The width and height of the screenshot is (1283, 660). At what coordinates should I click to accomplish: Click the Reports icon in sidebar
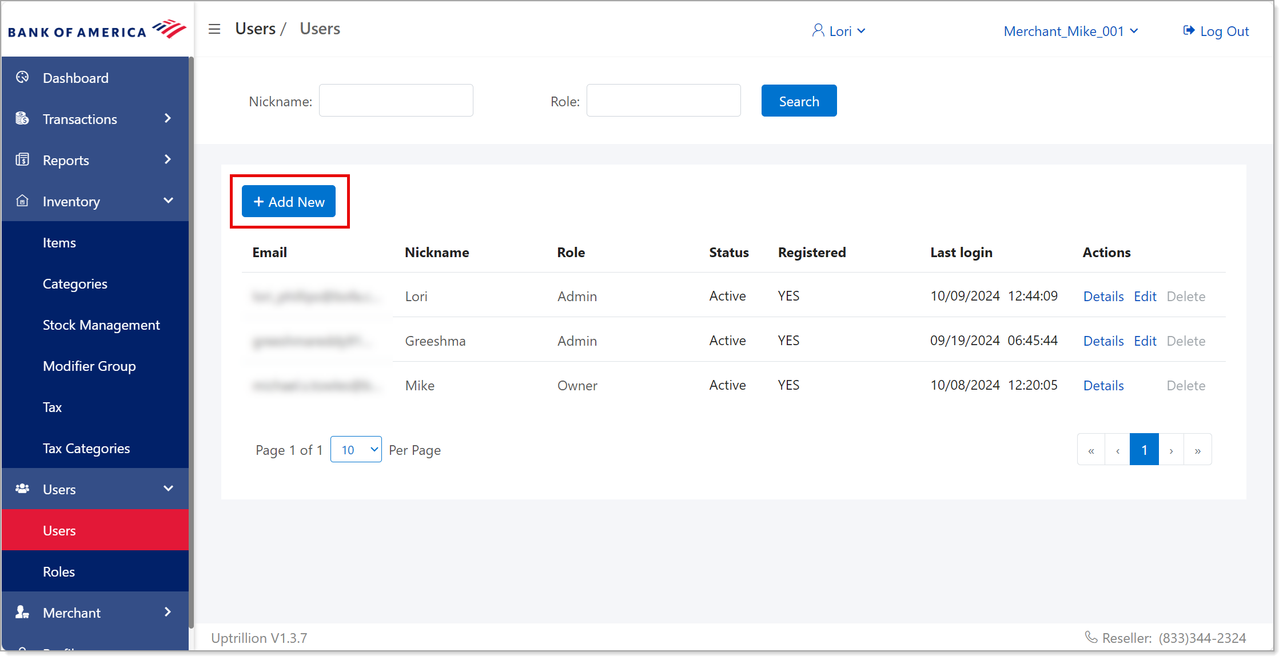[x=23, y=160]
